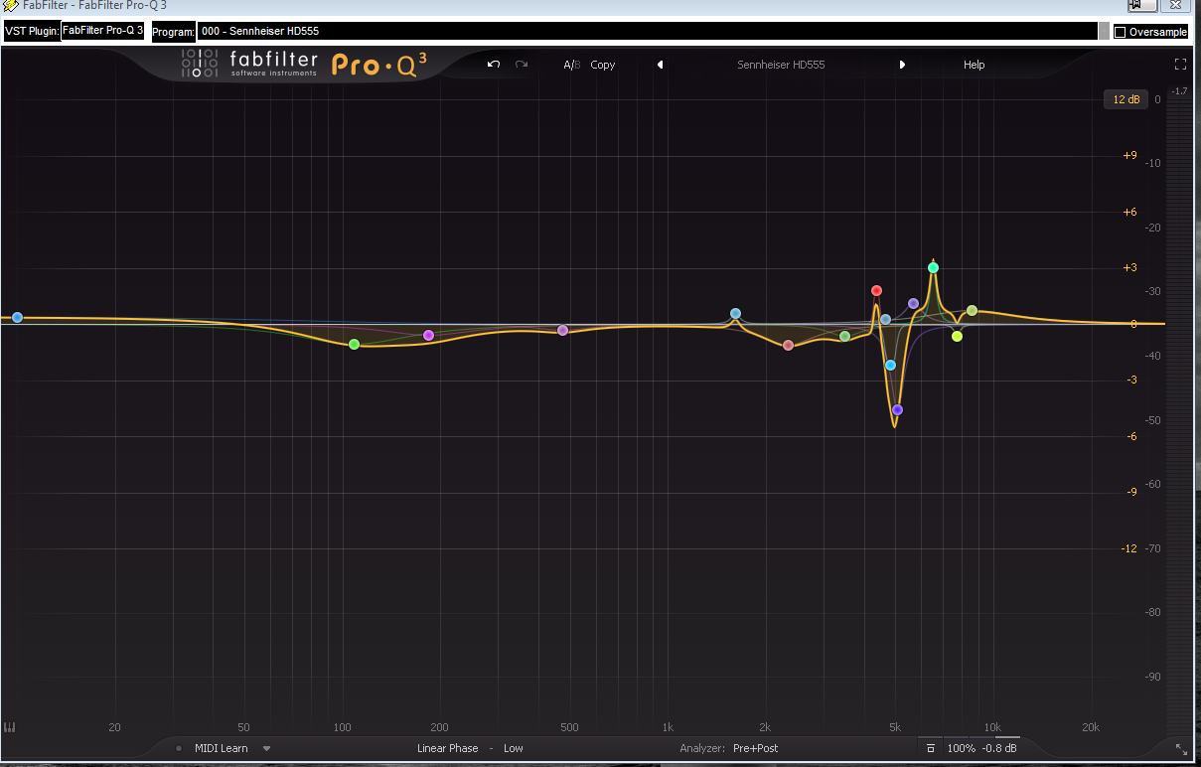Change the Low phase resolution setting
This screenshot has width=1201, height=767.
pyautogui.click(x=514, y=748)
